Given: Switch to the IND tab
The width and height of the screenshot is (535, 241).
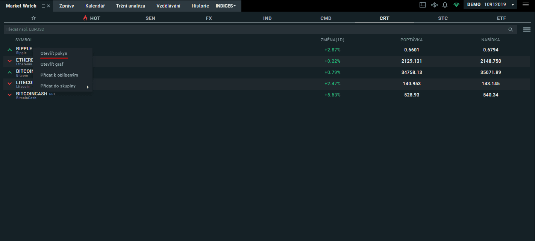Looking at the screenshot, I should coord(267,18).
